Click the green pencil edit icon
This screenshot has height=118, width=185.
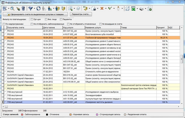[x=18, y=8]
